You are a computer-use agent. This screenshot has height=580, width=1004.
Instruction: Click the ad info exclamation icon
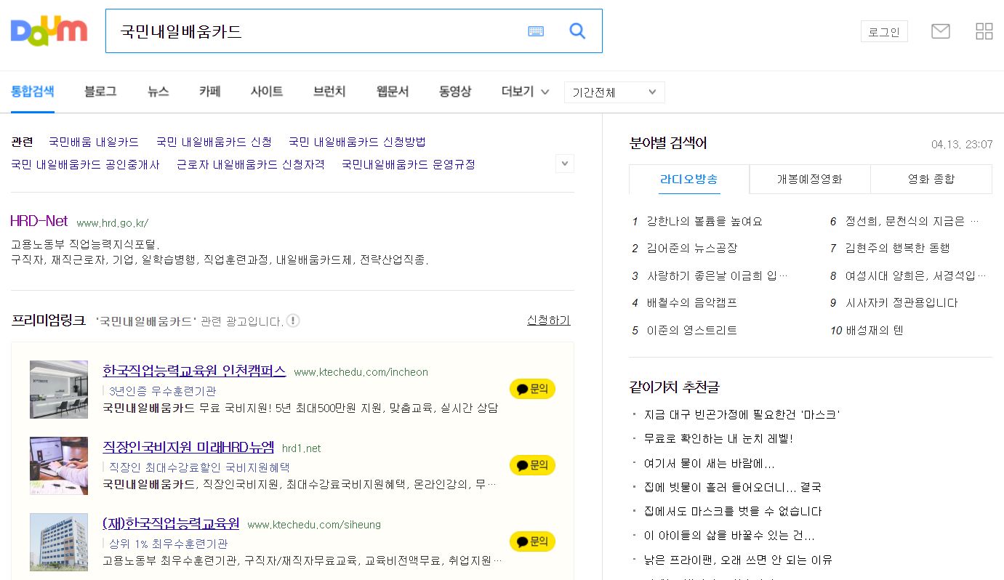[293, 321]
